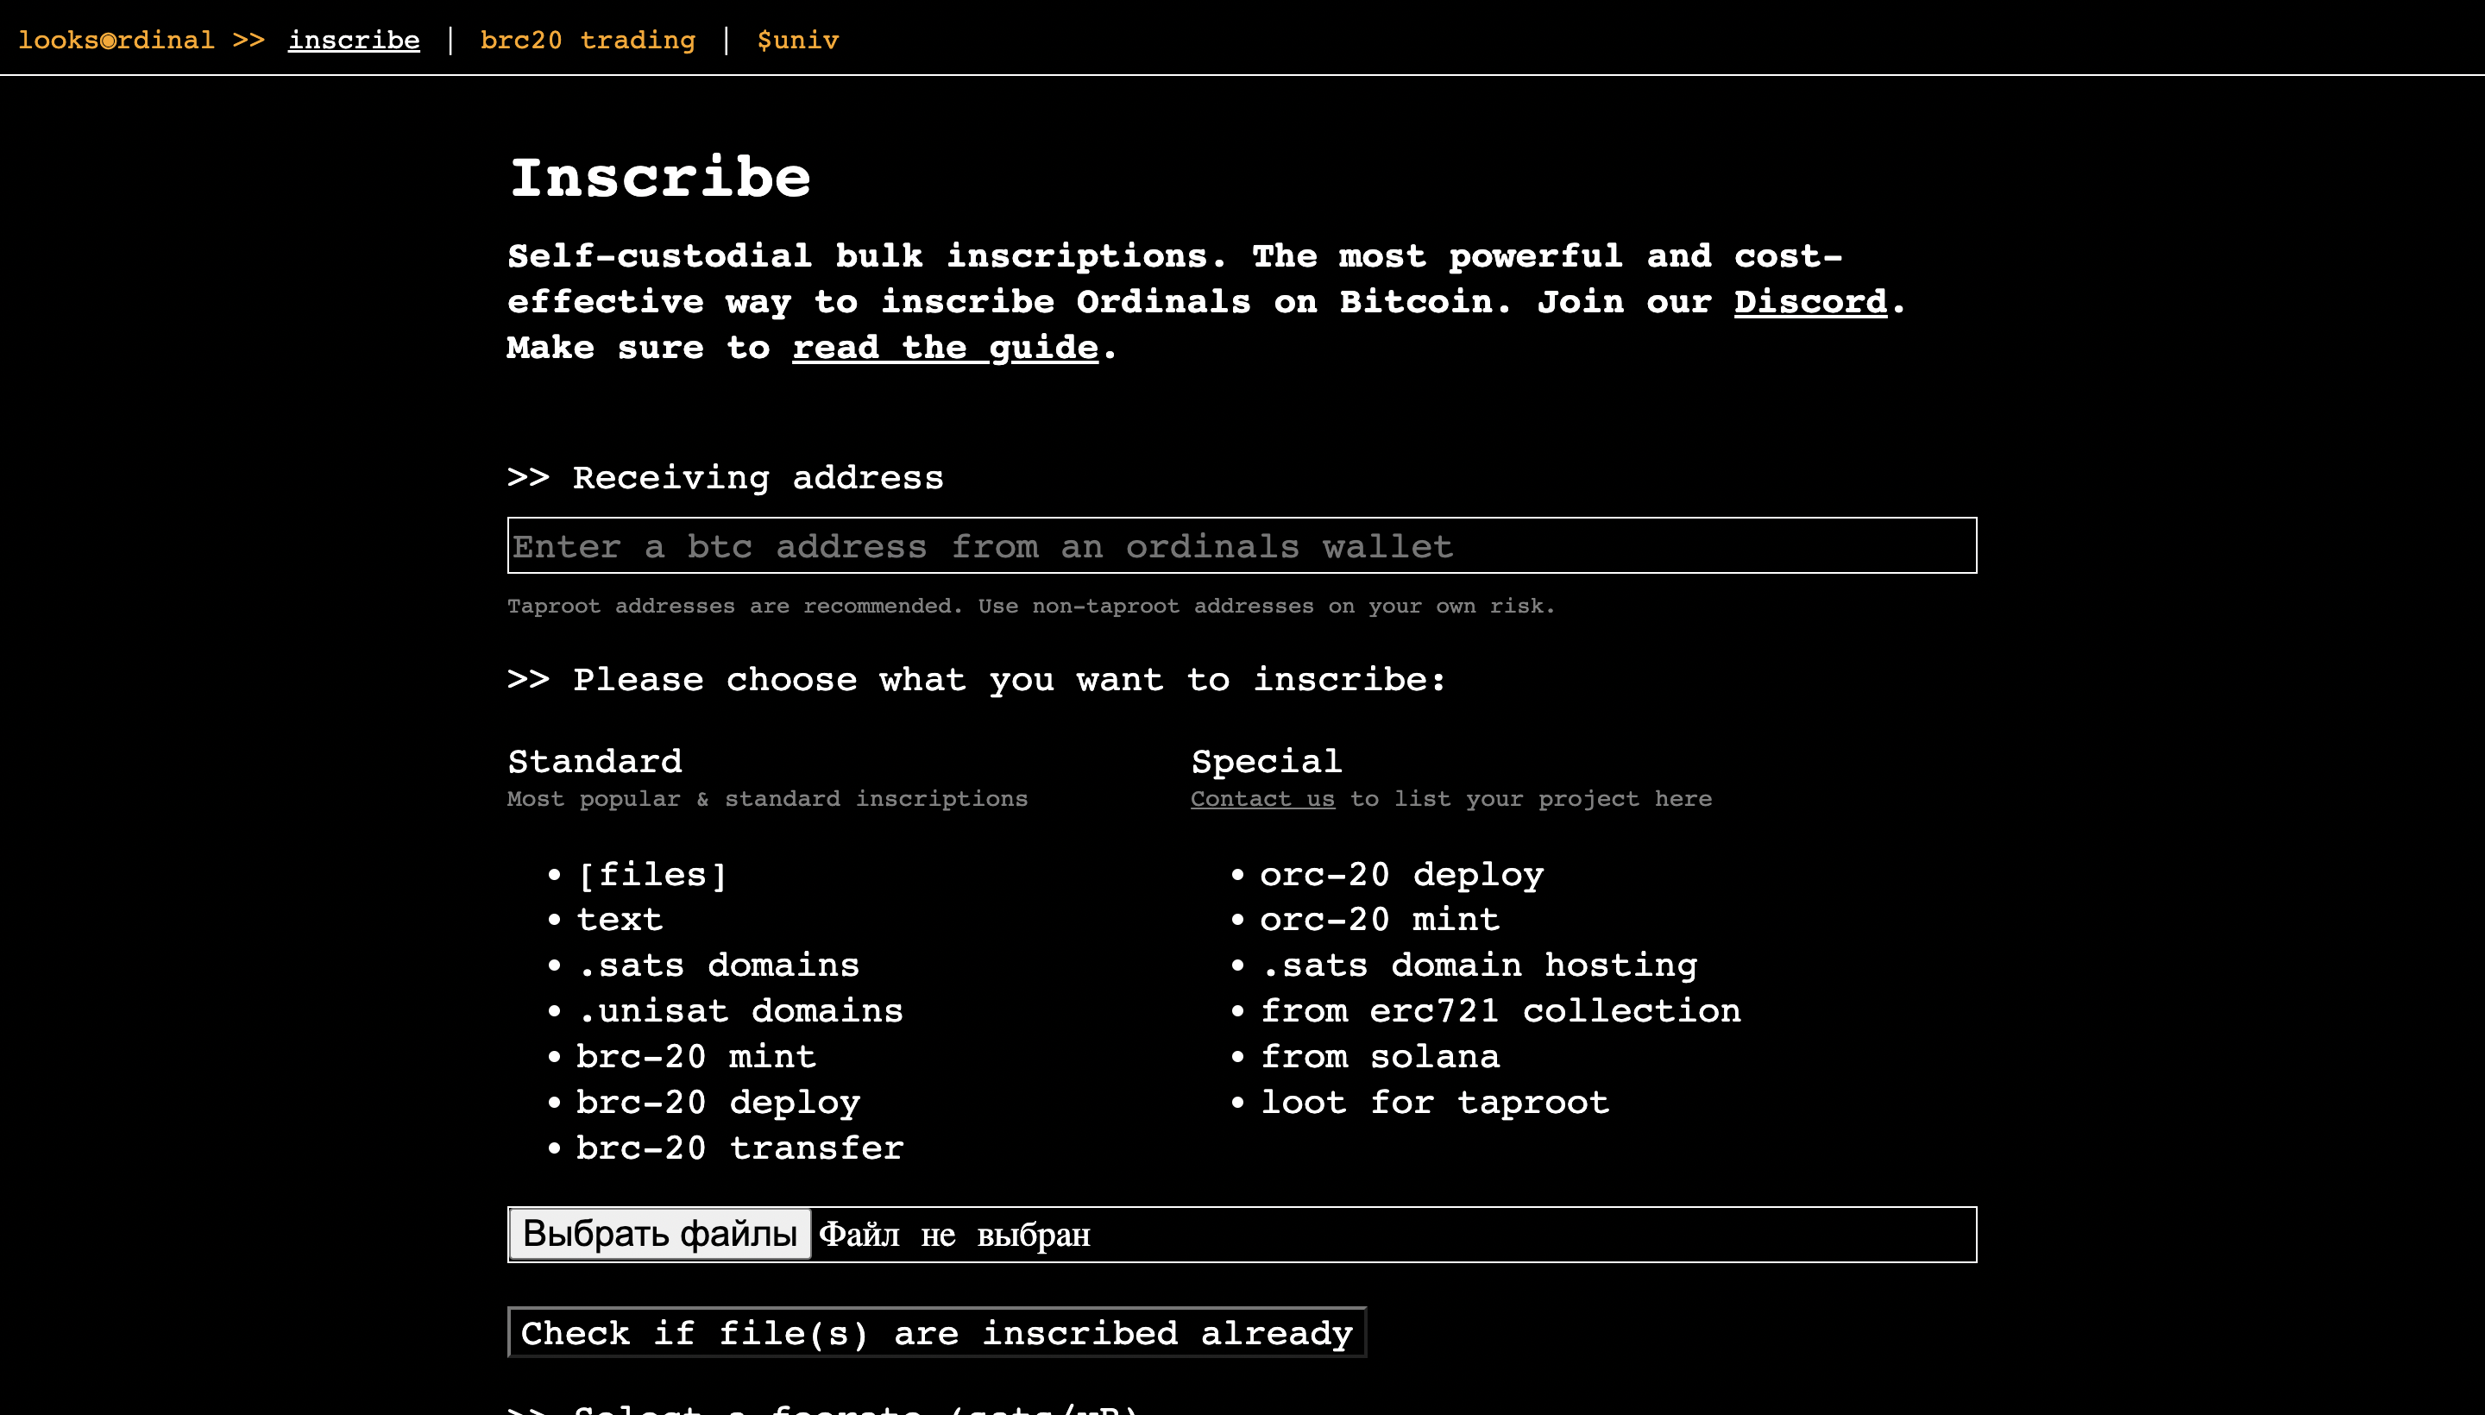Select the [files] inscription option
The image size is (2485, 1415).
(x=651, y=874)
